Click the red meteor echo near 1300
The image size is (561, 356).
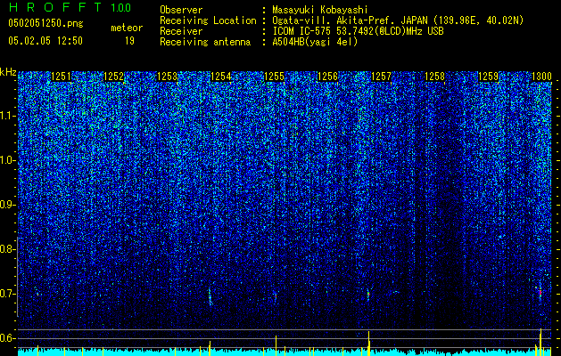[540, 293]
